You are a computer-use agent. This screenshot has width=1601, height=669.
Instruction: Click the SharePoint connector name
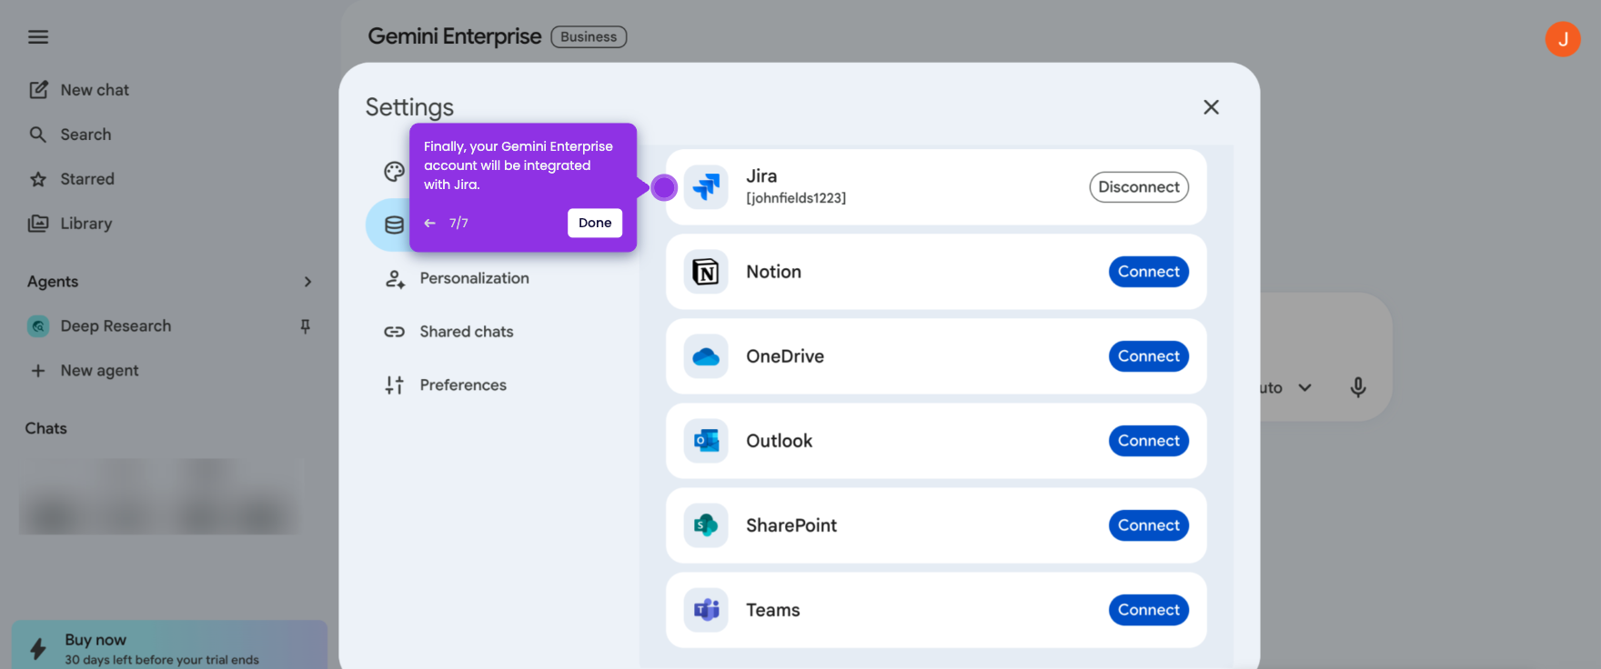click(x=791, y=525)
